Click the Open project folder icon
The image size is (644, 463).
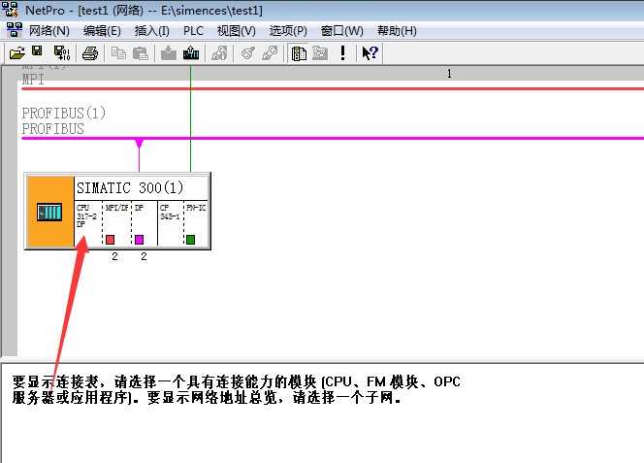[x=16, y=53]
